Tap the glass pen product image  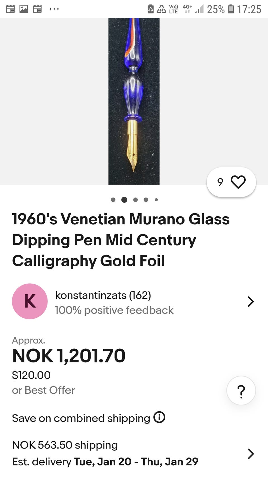[134, 101]
